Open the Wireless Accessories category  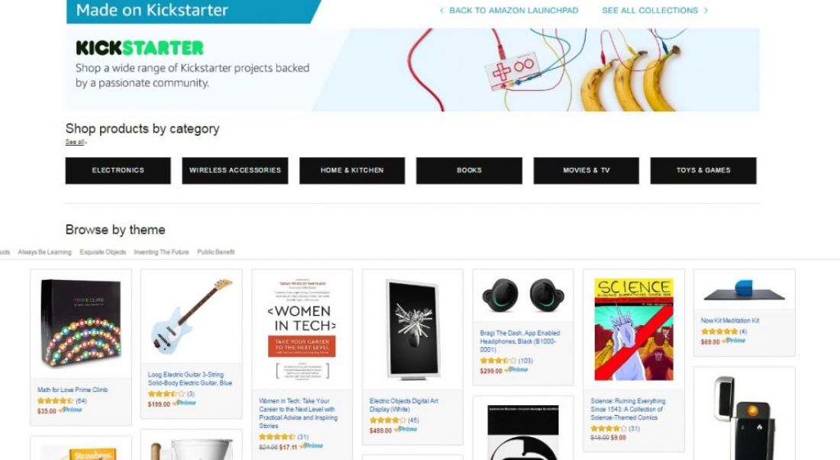[x=235, y=171]
